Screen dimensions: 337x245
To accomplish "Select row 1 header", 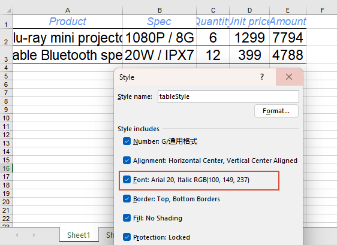I will pos(6,22).
